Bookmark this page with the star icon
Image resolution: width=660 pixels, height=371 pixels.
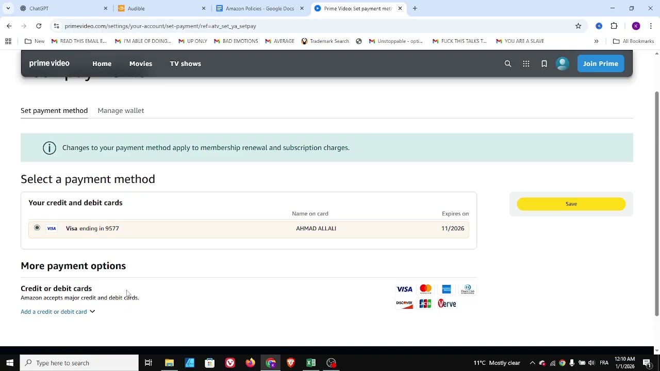(579, 26)
